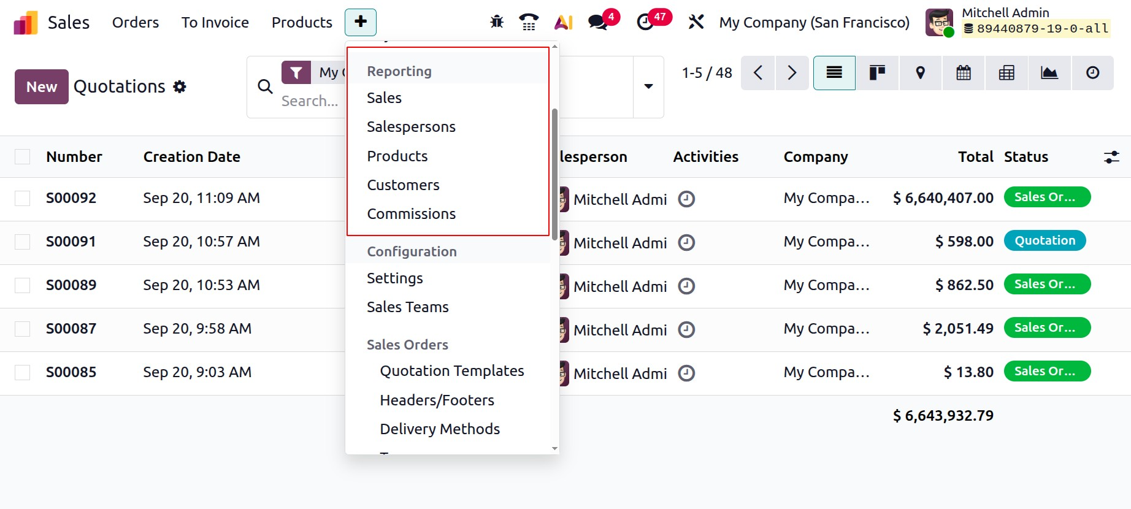Image resolution: width=1131 pixels, height=509 pixels.
Task: Collapse the plus menu toggle button
Action: tap(361, 23)
